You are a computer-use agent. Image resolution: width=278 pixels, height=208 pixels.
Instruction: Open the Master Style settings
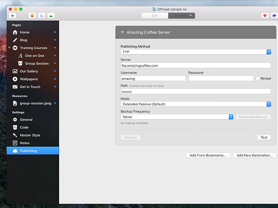[33, 135]
